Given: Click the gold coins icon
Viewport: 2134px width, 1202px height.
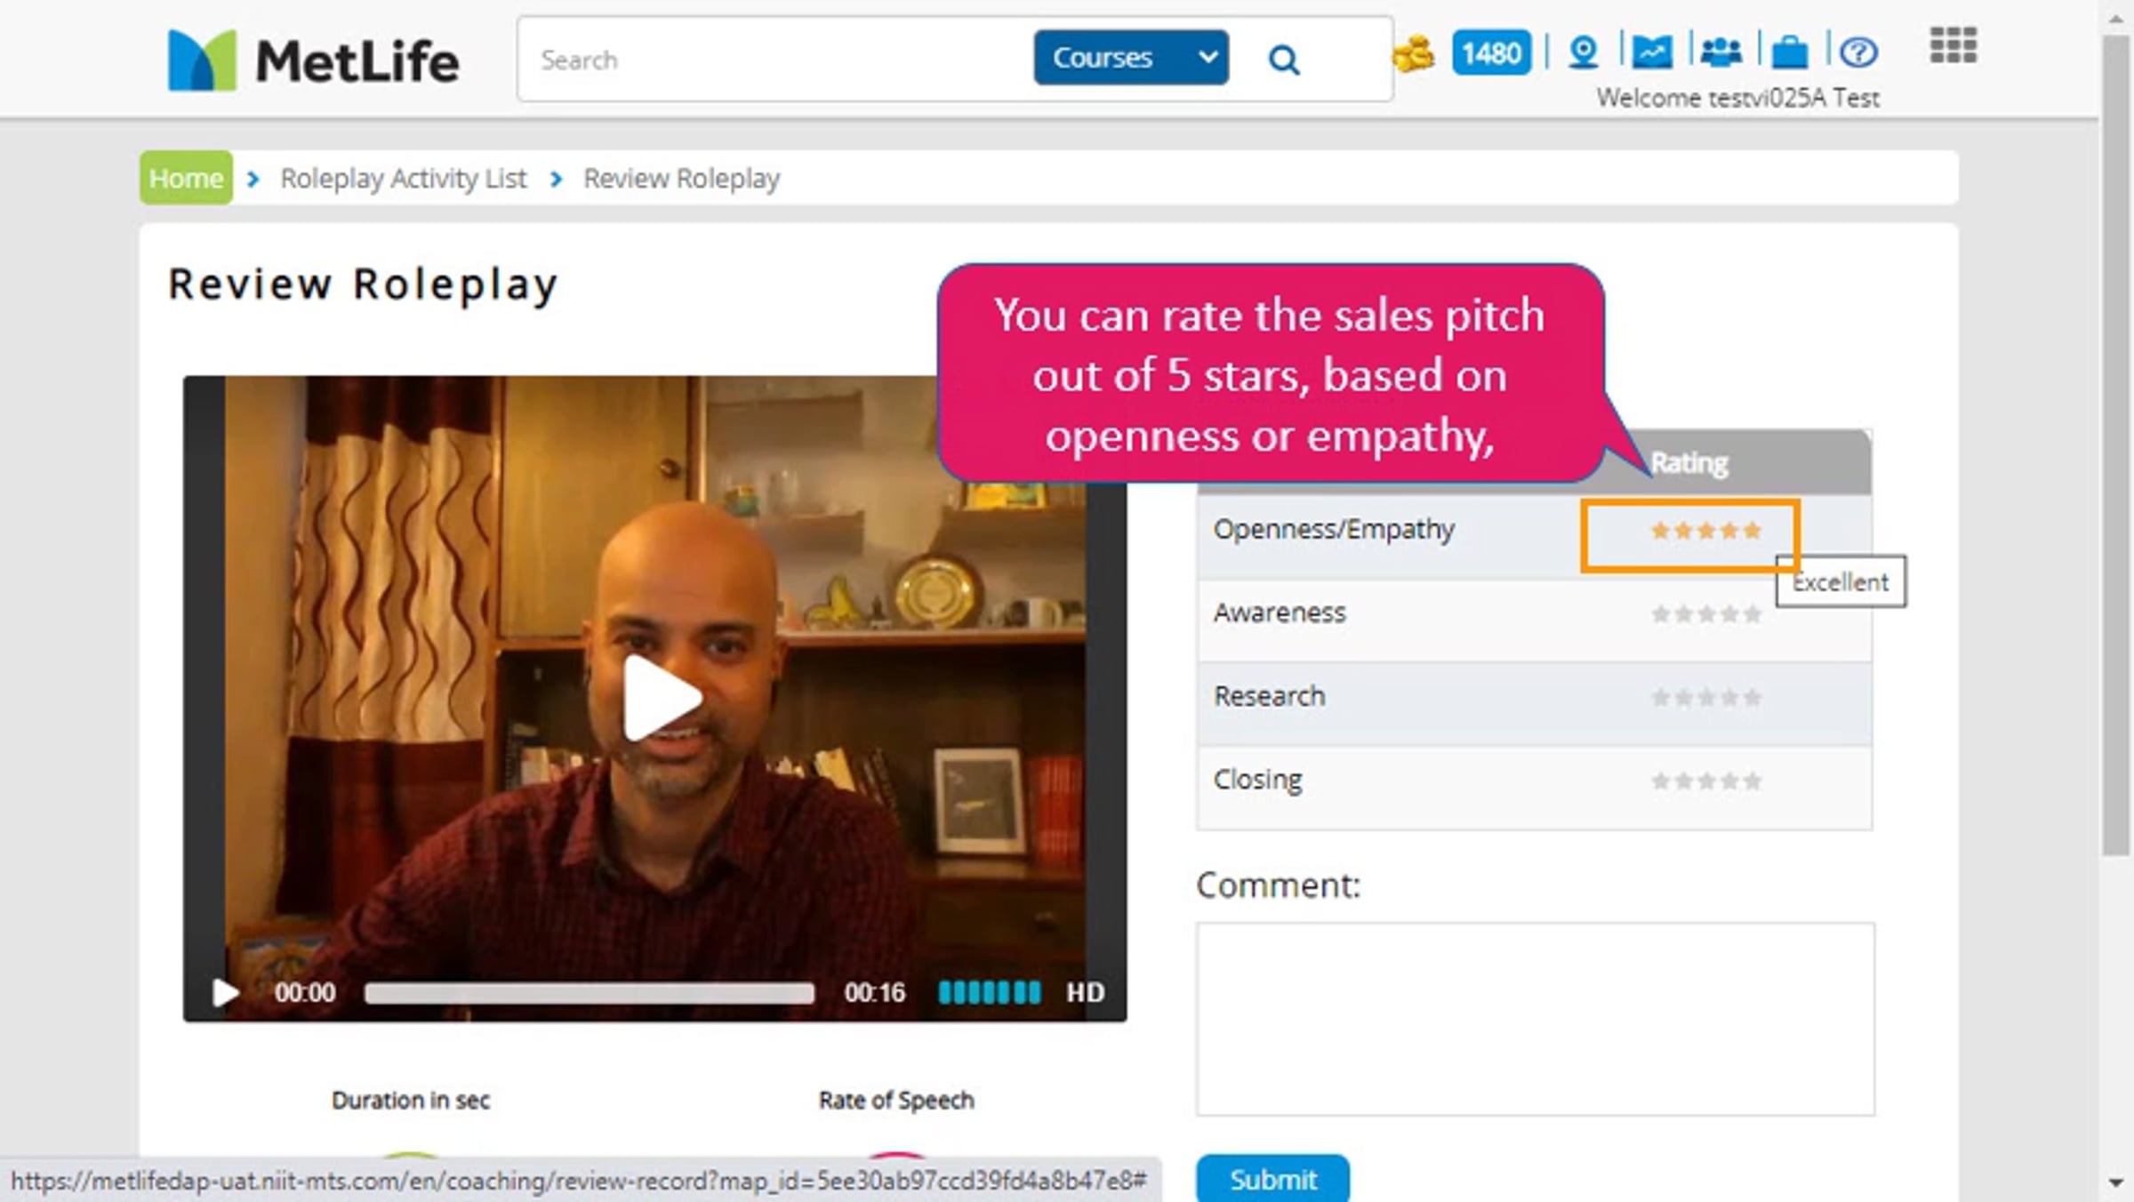Looking at the screenshot, I should point(1414,54).
